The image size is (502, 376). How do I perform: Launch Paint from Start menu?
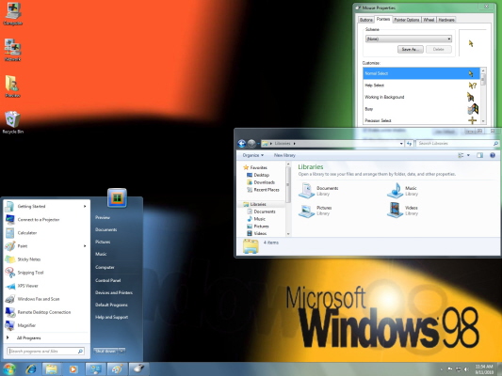click(46, 246)
